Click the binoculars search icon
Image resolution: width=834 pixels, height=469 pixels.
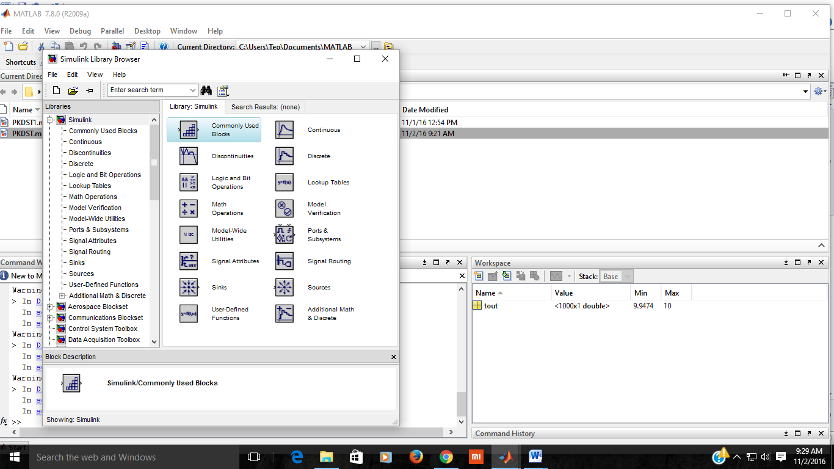206,90
